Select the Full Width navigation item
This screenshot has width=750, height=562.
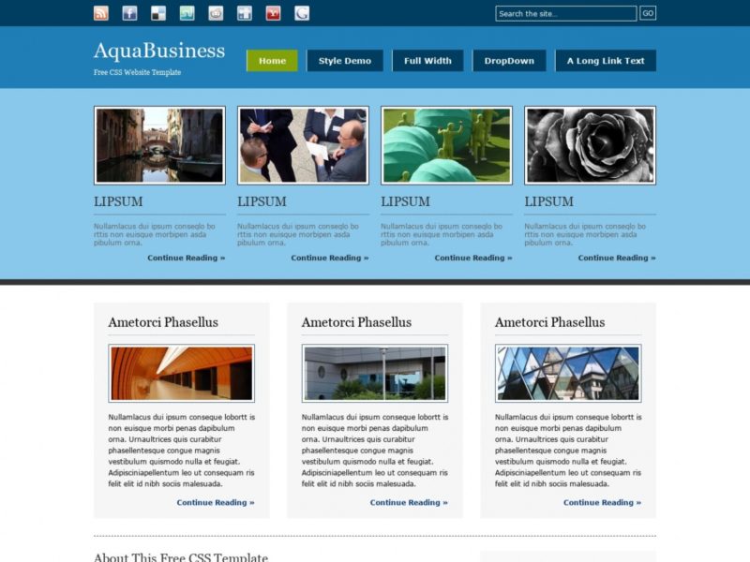coord(427,60)
